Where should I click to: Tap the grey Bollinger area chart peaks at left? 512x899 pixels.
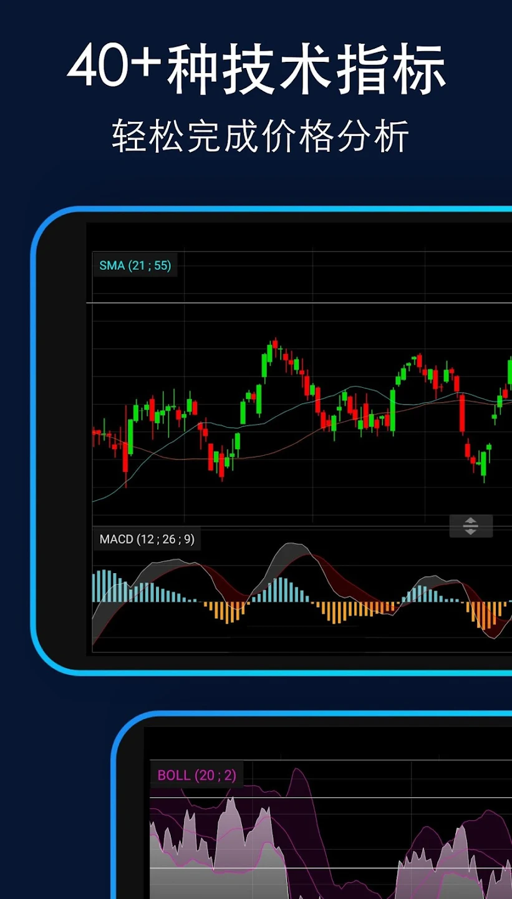click(231, 818)
